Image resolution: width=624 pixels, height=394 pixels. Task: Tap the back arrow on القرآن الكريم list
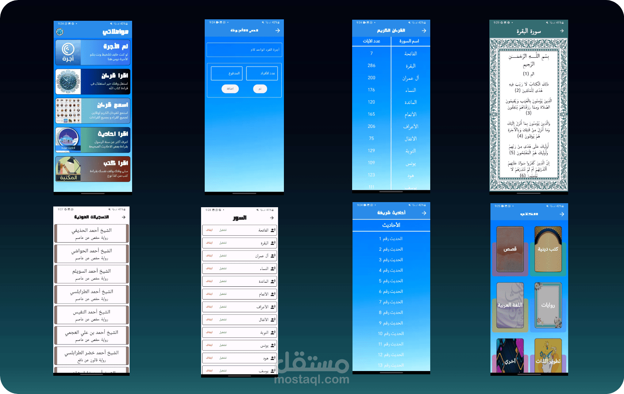click(424, 31)
